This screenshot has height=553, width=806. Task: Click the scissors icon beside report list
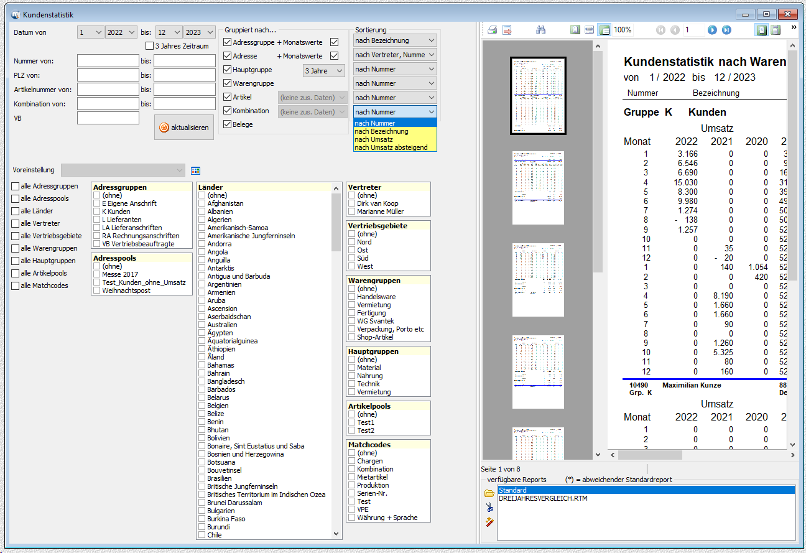click(489, 508)
